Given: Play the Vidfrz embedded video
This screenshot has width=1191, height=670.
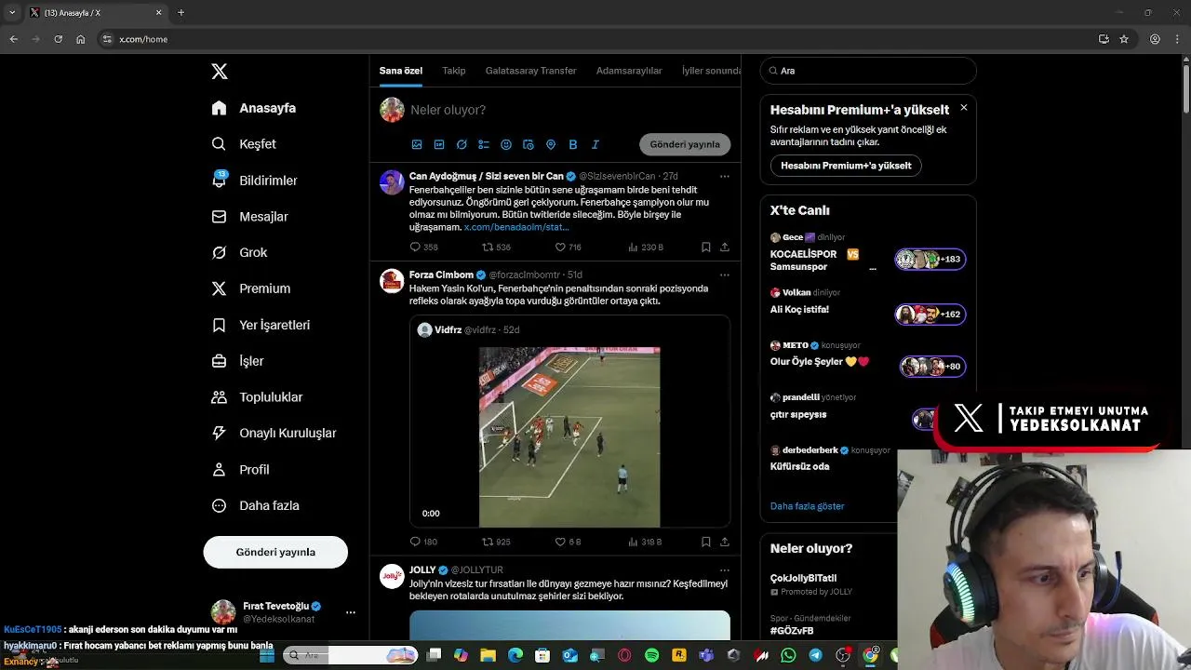Looking at the screenshot, I should 569,437.
